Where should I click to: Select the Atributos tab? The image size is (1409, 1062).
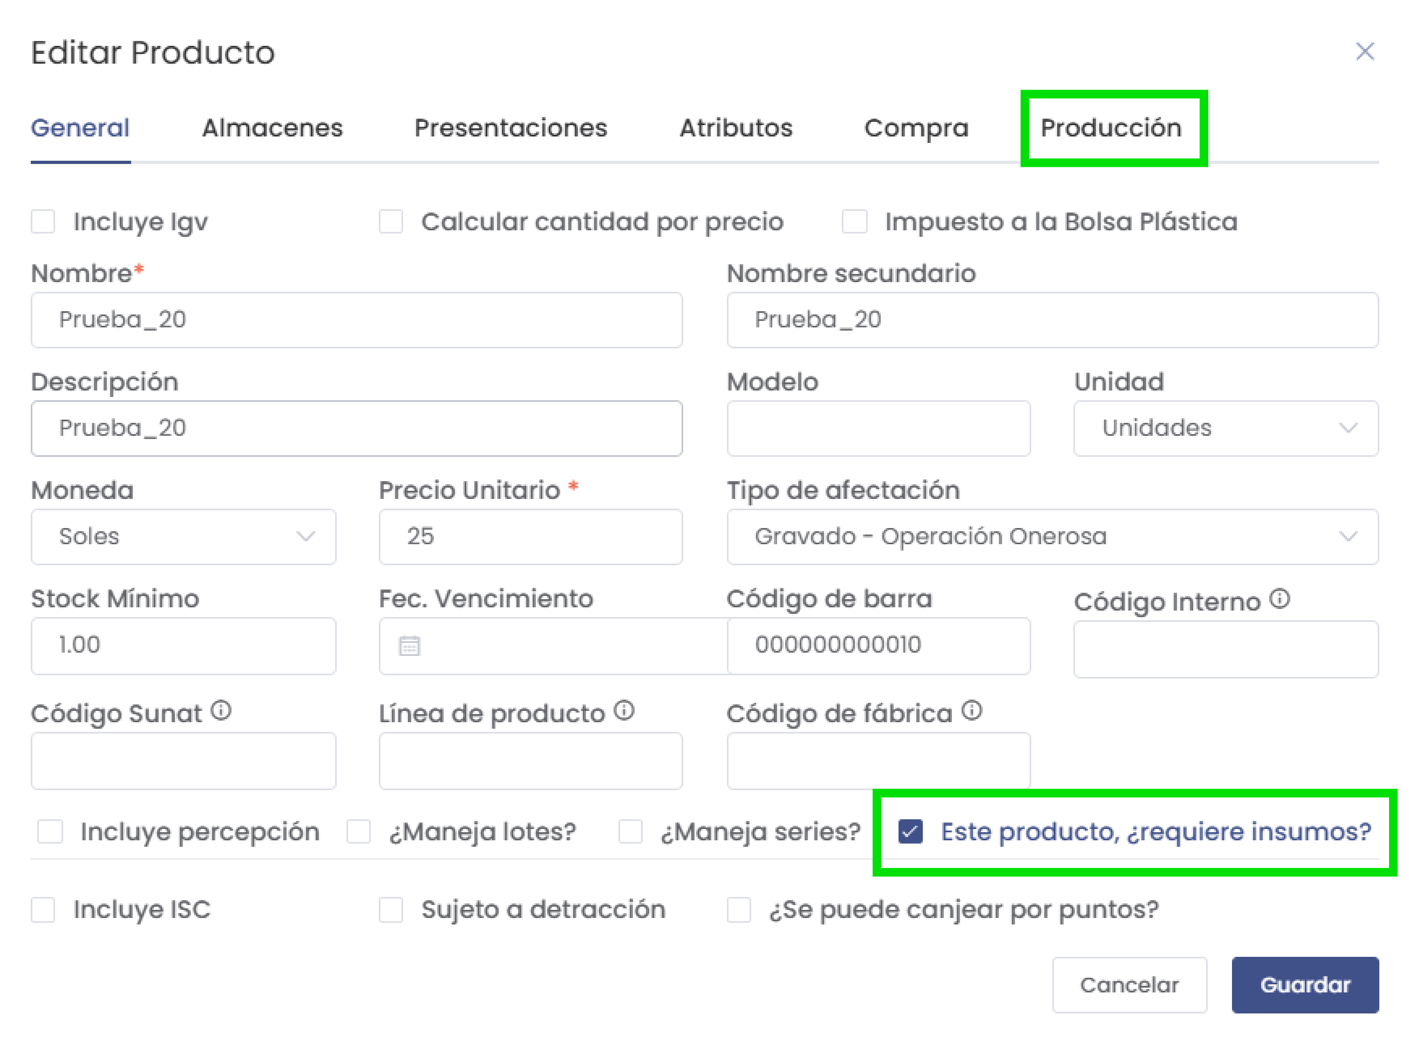tap(737, 127)
